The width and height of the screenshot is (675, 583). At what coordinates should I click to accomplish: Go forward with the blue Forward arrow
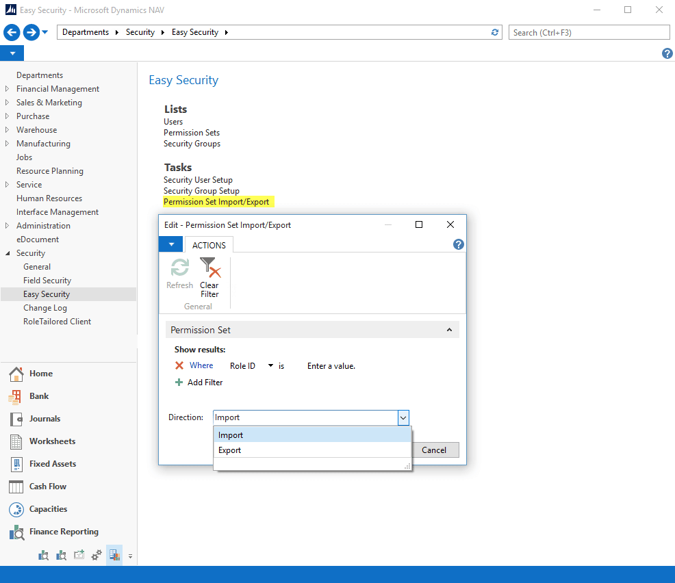[x=31, y=32]
